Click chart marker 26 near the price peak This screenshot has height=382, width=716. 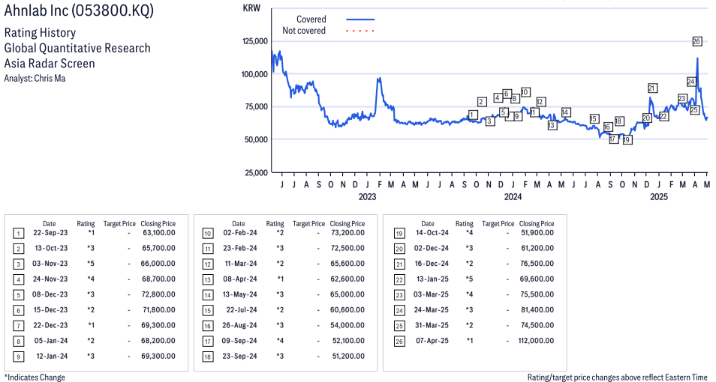696,41
